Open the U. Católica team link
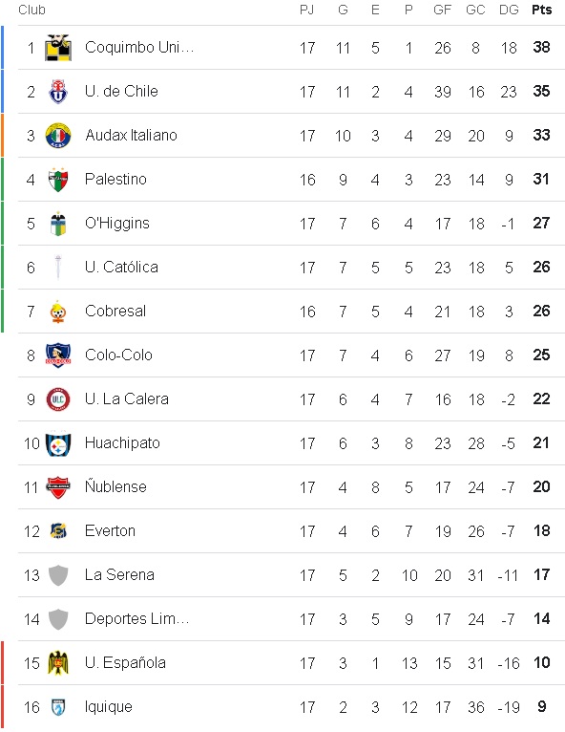 [x=121, y=267]
